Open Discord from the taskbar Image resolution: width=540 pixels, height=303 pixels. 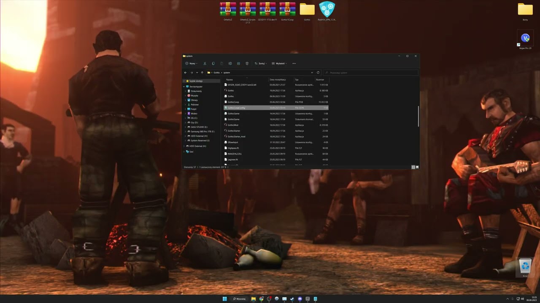coord(300,299)
